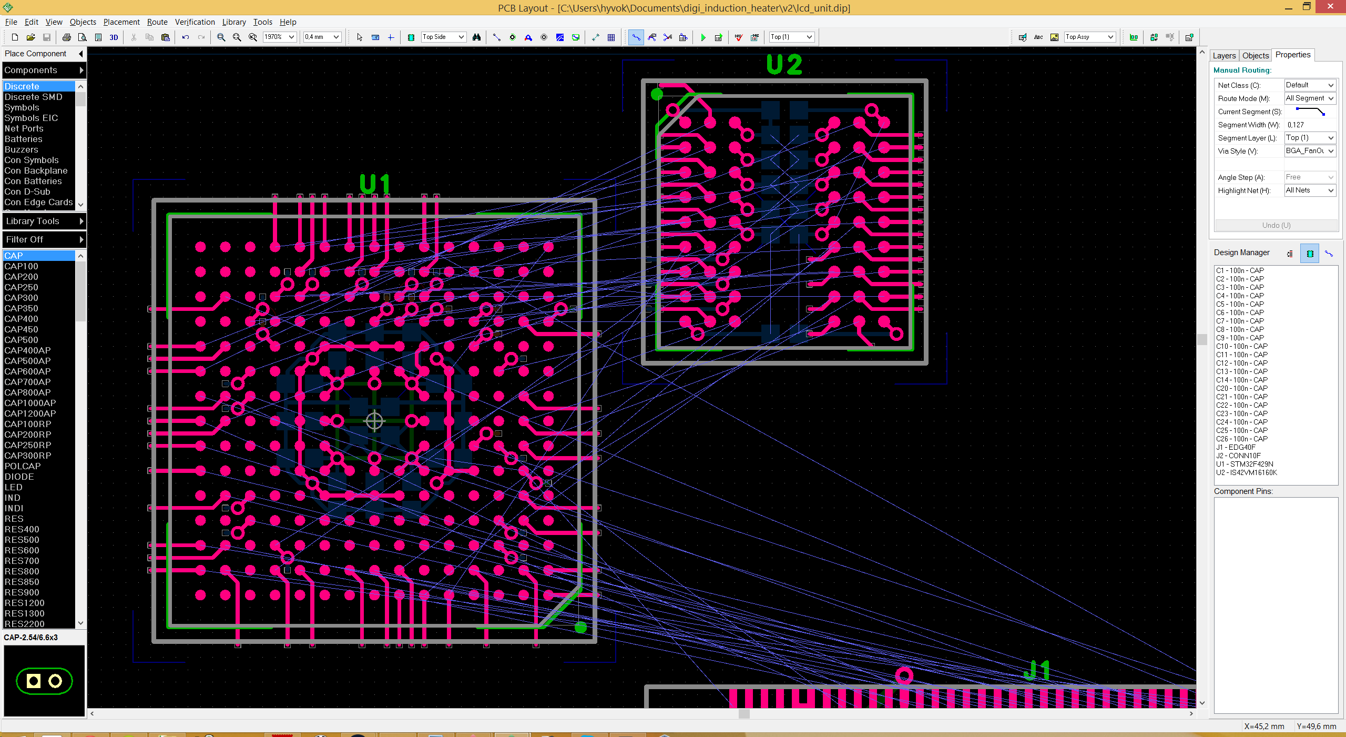Click the Segment Width input field
The height and width of the screenshot is (737, 1346).
click(1310, 125)
